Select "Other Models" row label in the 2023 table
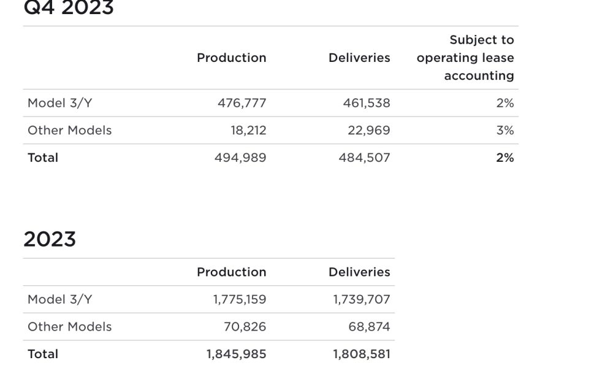Screen dimensions: 613x368 [70, 327]
